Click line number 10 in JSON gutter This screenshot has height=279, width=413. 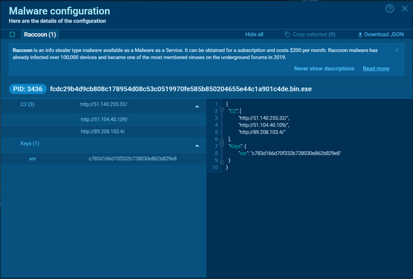click(215, 168)
